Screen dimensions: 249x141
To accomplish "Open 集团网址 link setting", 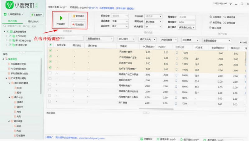I will 215,23.
